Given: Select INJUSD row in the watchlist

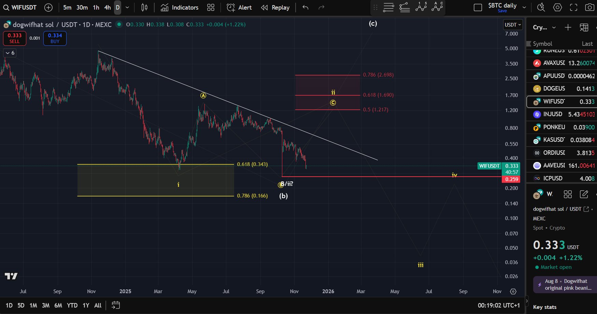Looking at the screenshot, I should pyautogui.click(x=562, y=114).
